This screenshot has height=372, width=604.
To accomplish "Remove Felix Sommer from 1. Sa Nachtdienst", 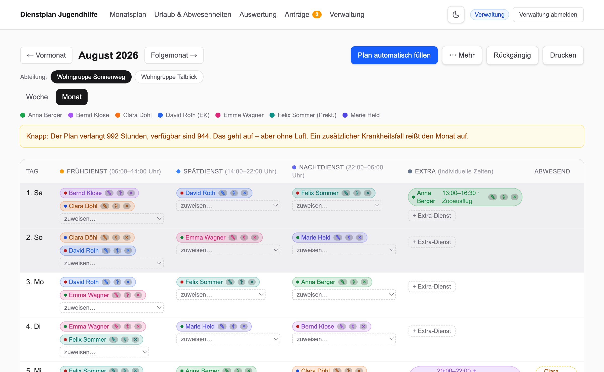I will [368, 193].
